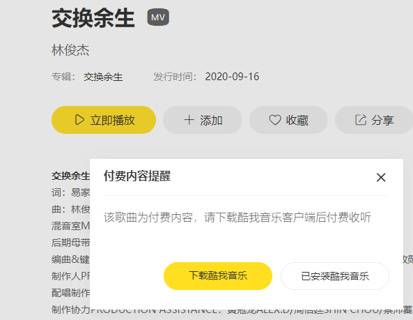
Task: Open album link 交换余生
Action: 103,77
